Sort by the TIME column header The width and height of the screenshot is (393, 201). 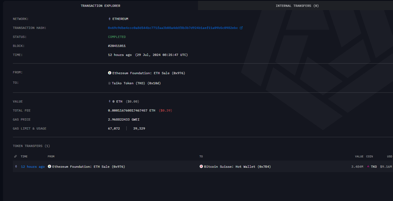coord(24,157)
